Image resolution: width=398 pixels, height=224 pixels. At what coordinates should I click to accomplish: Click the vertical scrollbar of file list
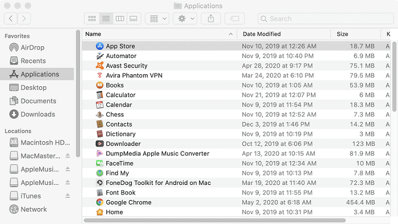[394, 77]
